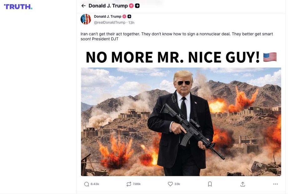Click the red verified badge in the header

pyautogui.click(x=131, y=6)
